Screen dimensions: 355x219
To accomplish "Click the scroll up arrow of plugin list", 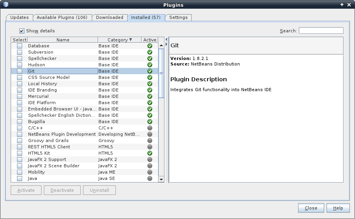I will (x=161, y=46).
